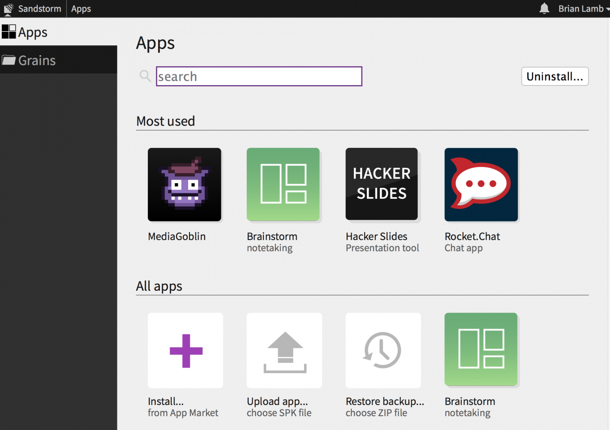Launch the Rocket.Chat app icon
This screenshot has height=430, width=610.
coord(481,185)
